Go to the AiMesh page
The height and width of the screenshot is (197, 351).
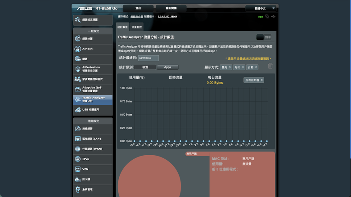pos(93,49)
